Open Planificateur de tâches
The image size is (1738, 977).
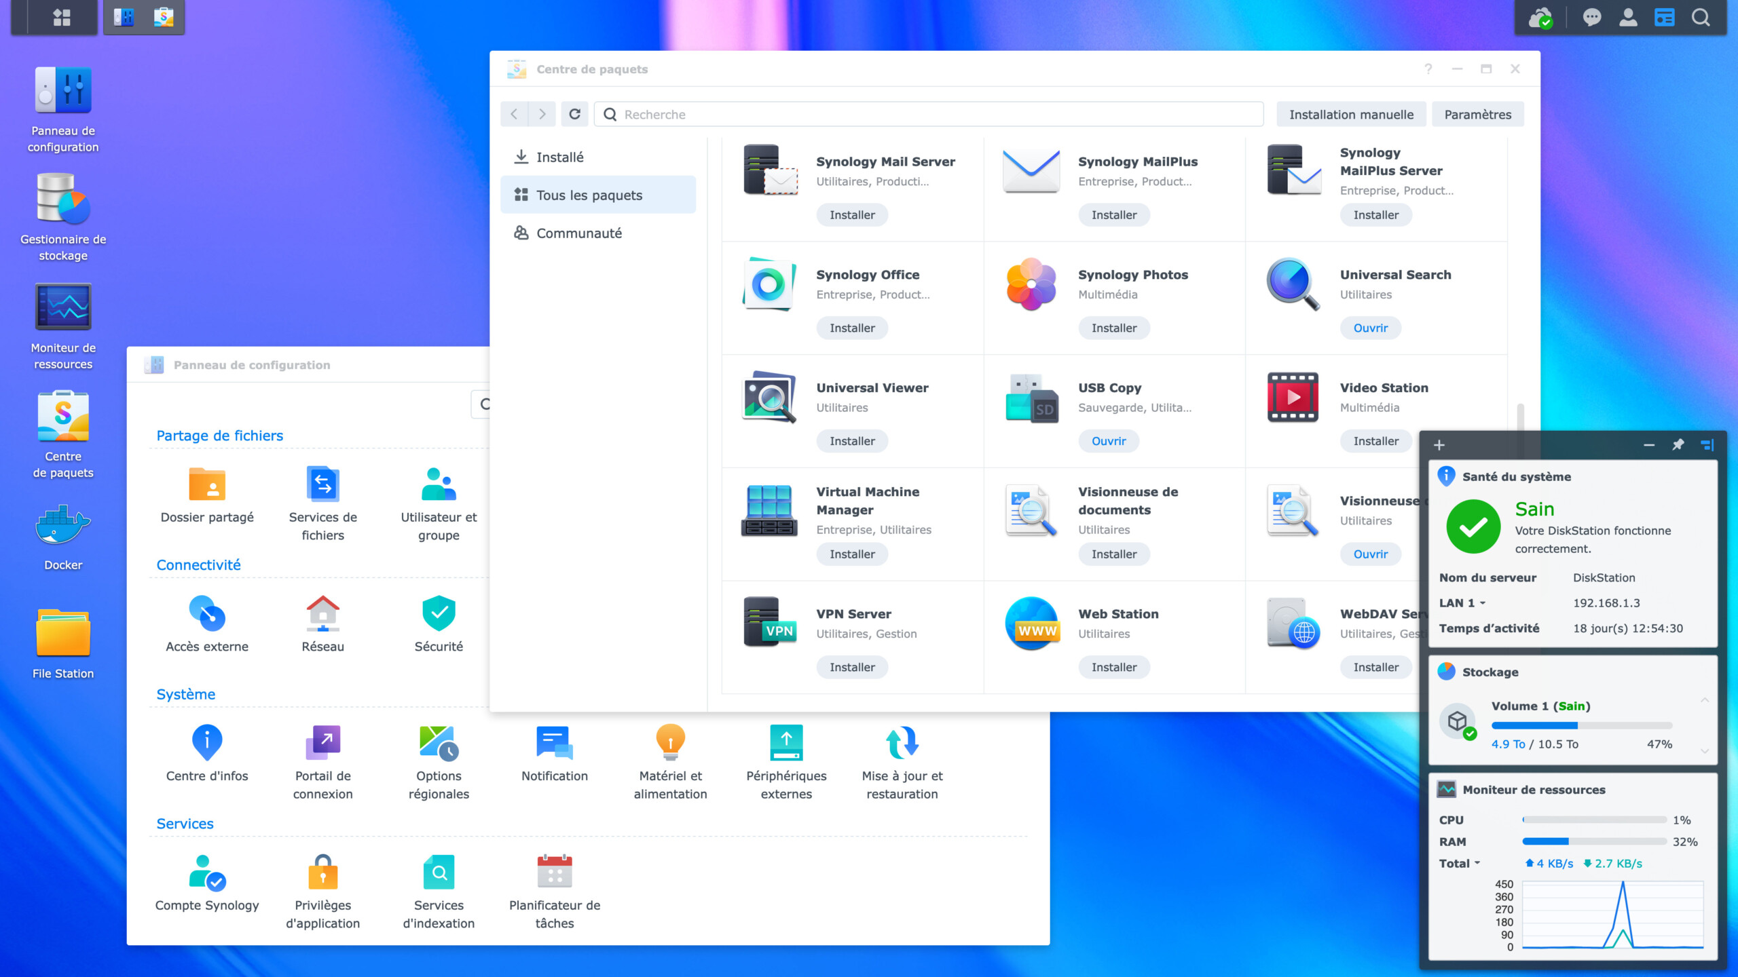tap(555, 892)
